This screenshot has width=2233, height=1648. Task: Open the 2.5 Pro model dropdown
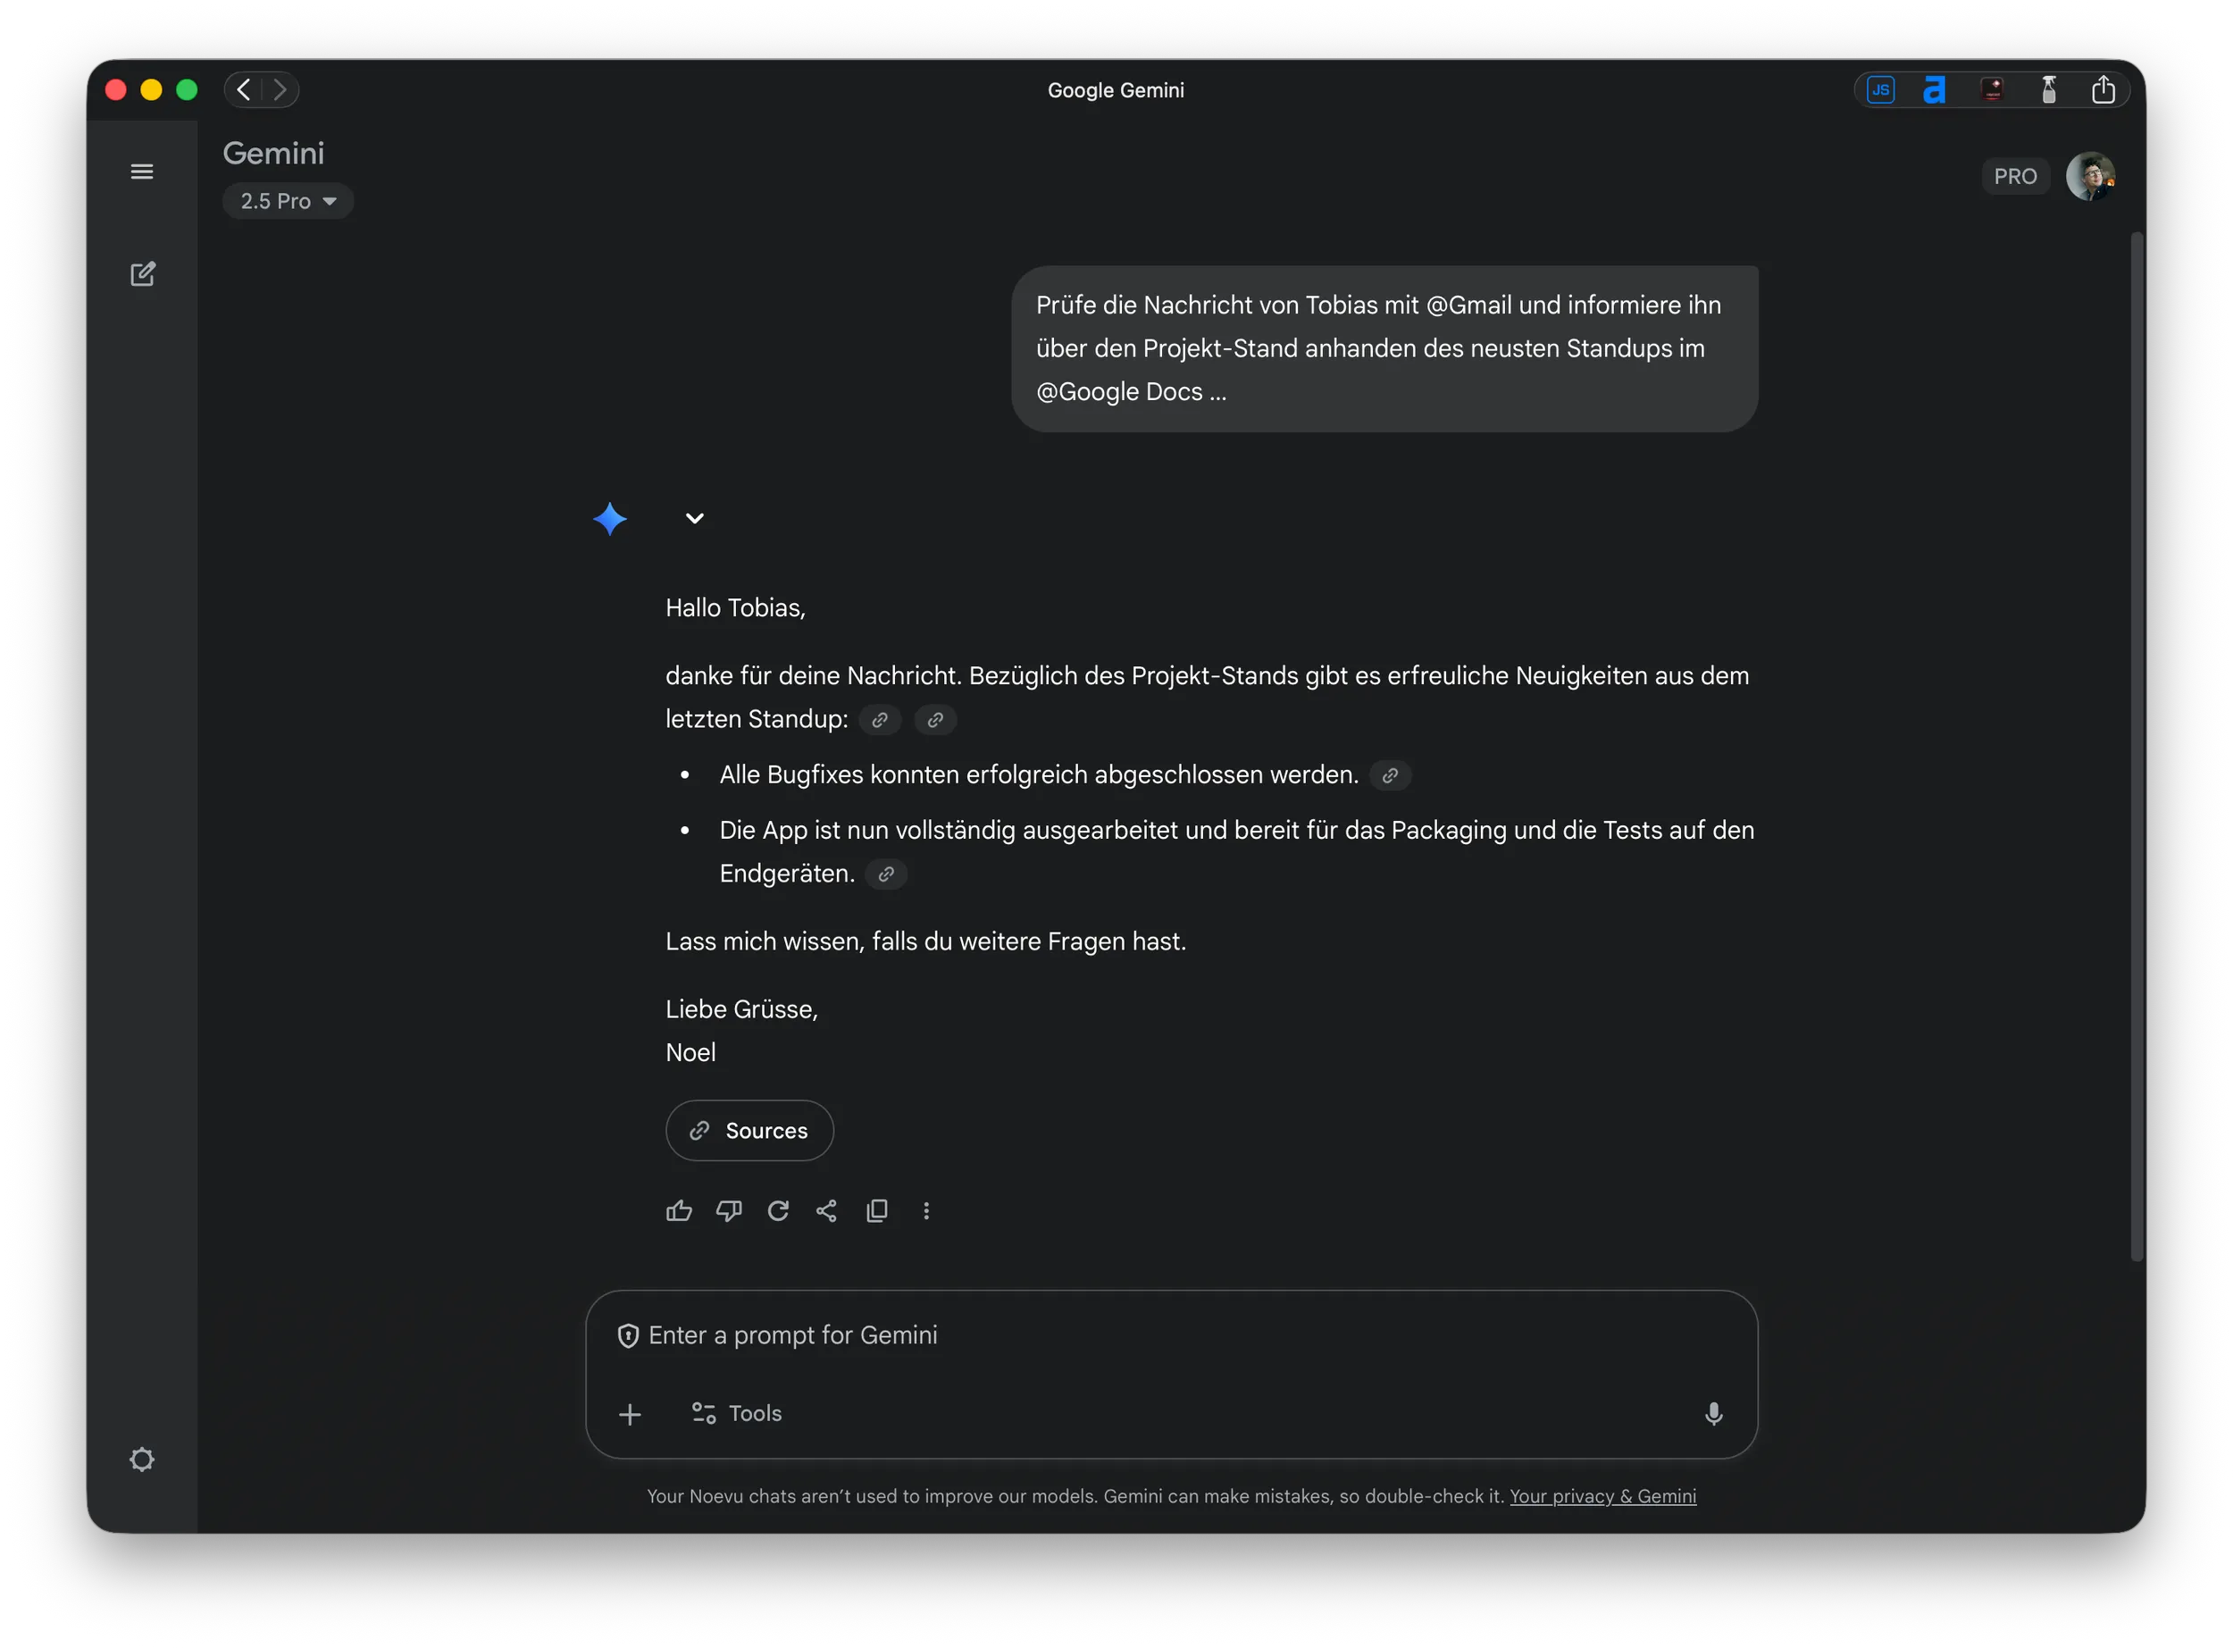[x=289, y=202]
